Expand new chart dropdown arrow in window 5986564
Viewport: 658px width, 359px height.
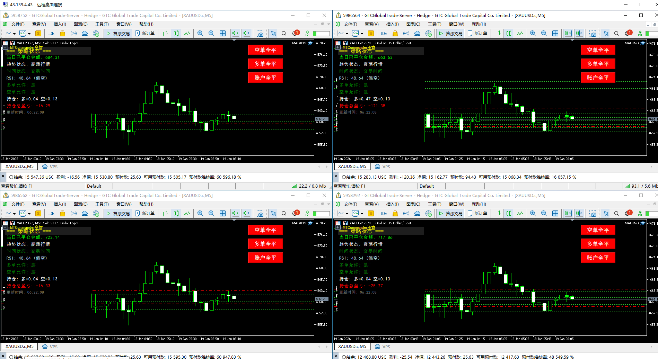[347, 34]
